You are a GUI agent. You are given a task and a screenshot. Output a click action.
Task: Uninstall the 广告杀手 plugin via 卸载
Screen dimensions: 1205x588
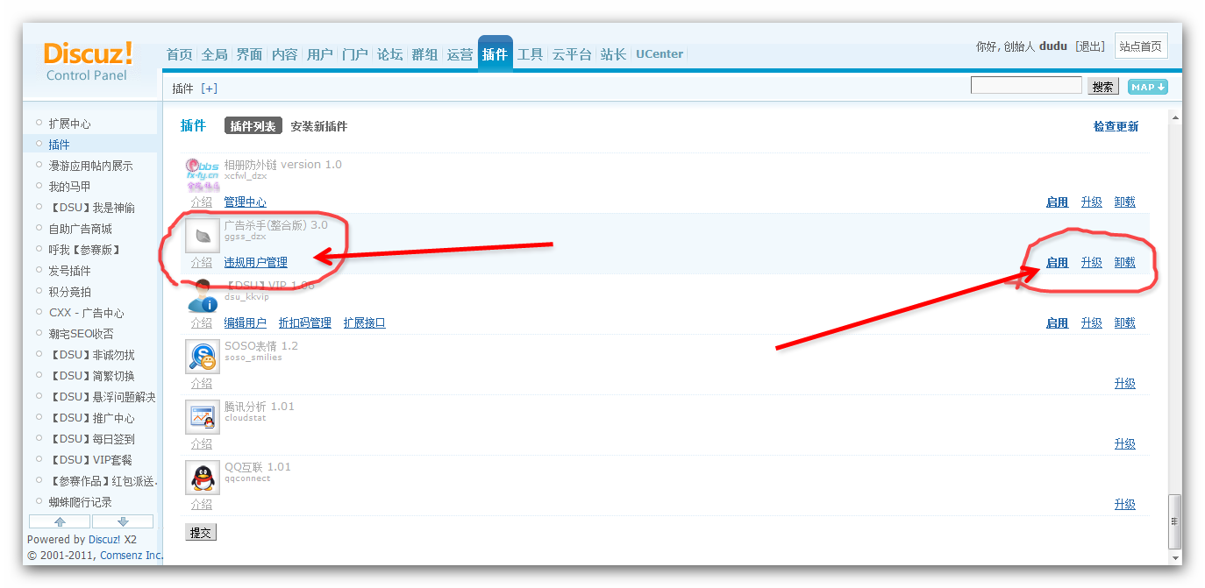pos(1125,263)
